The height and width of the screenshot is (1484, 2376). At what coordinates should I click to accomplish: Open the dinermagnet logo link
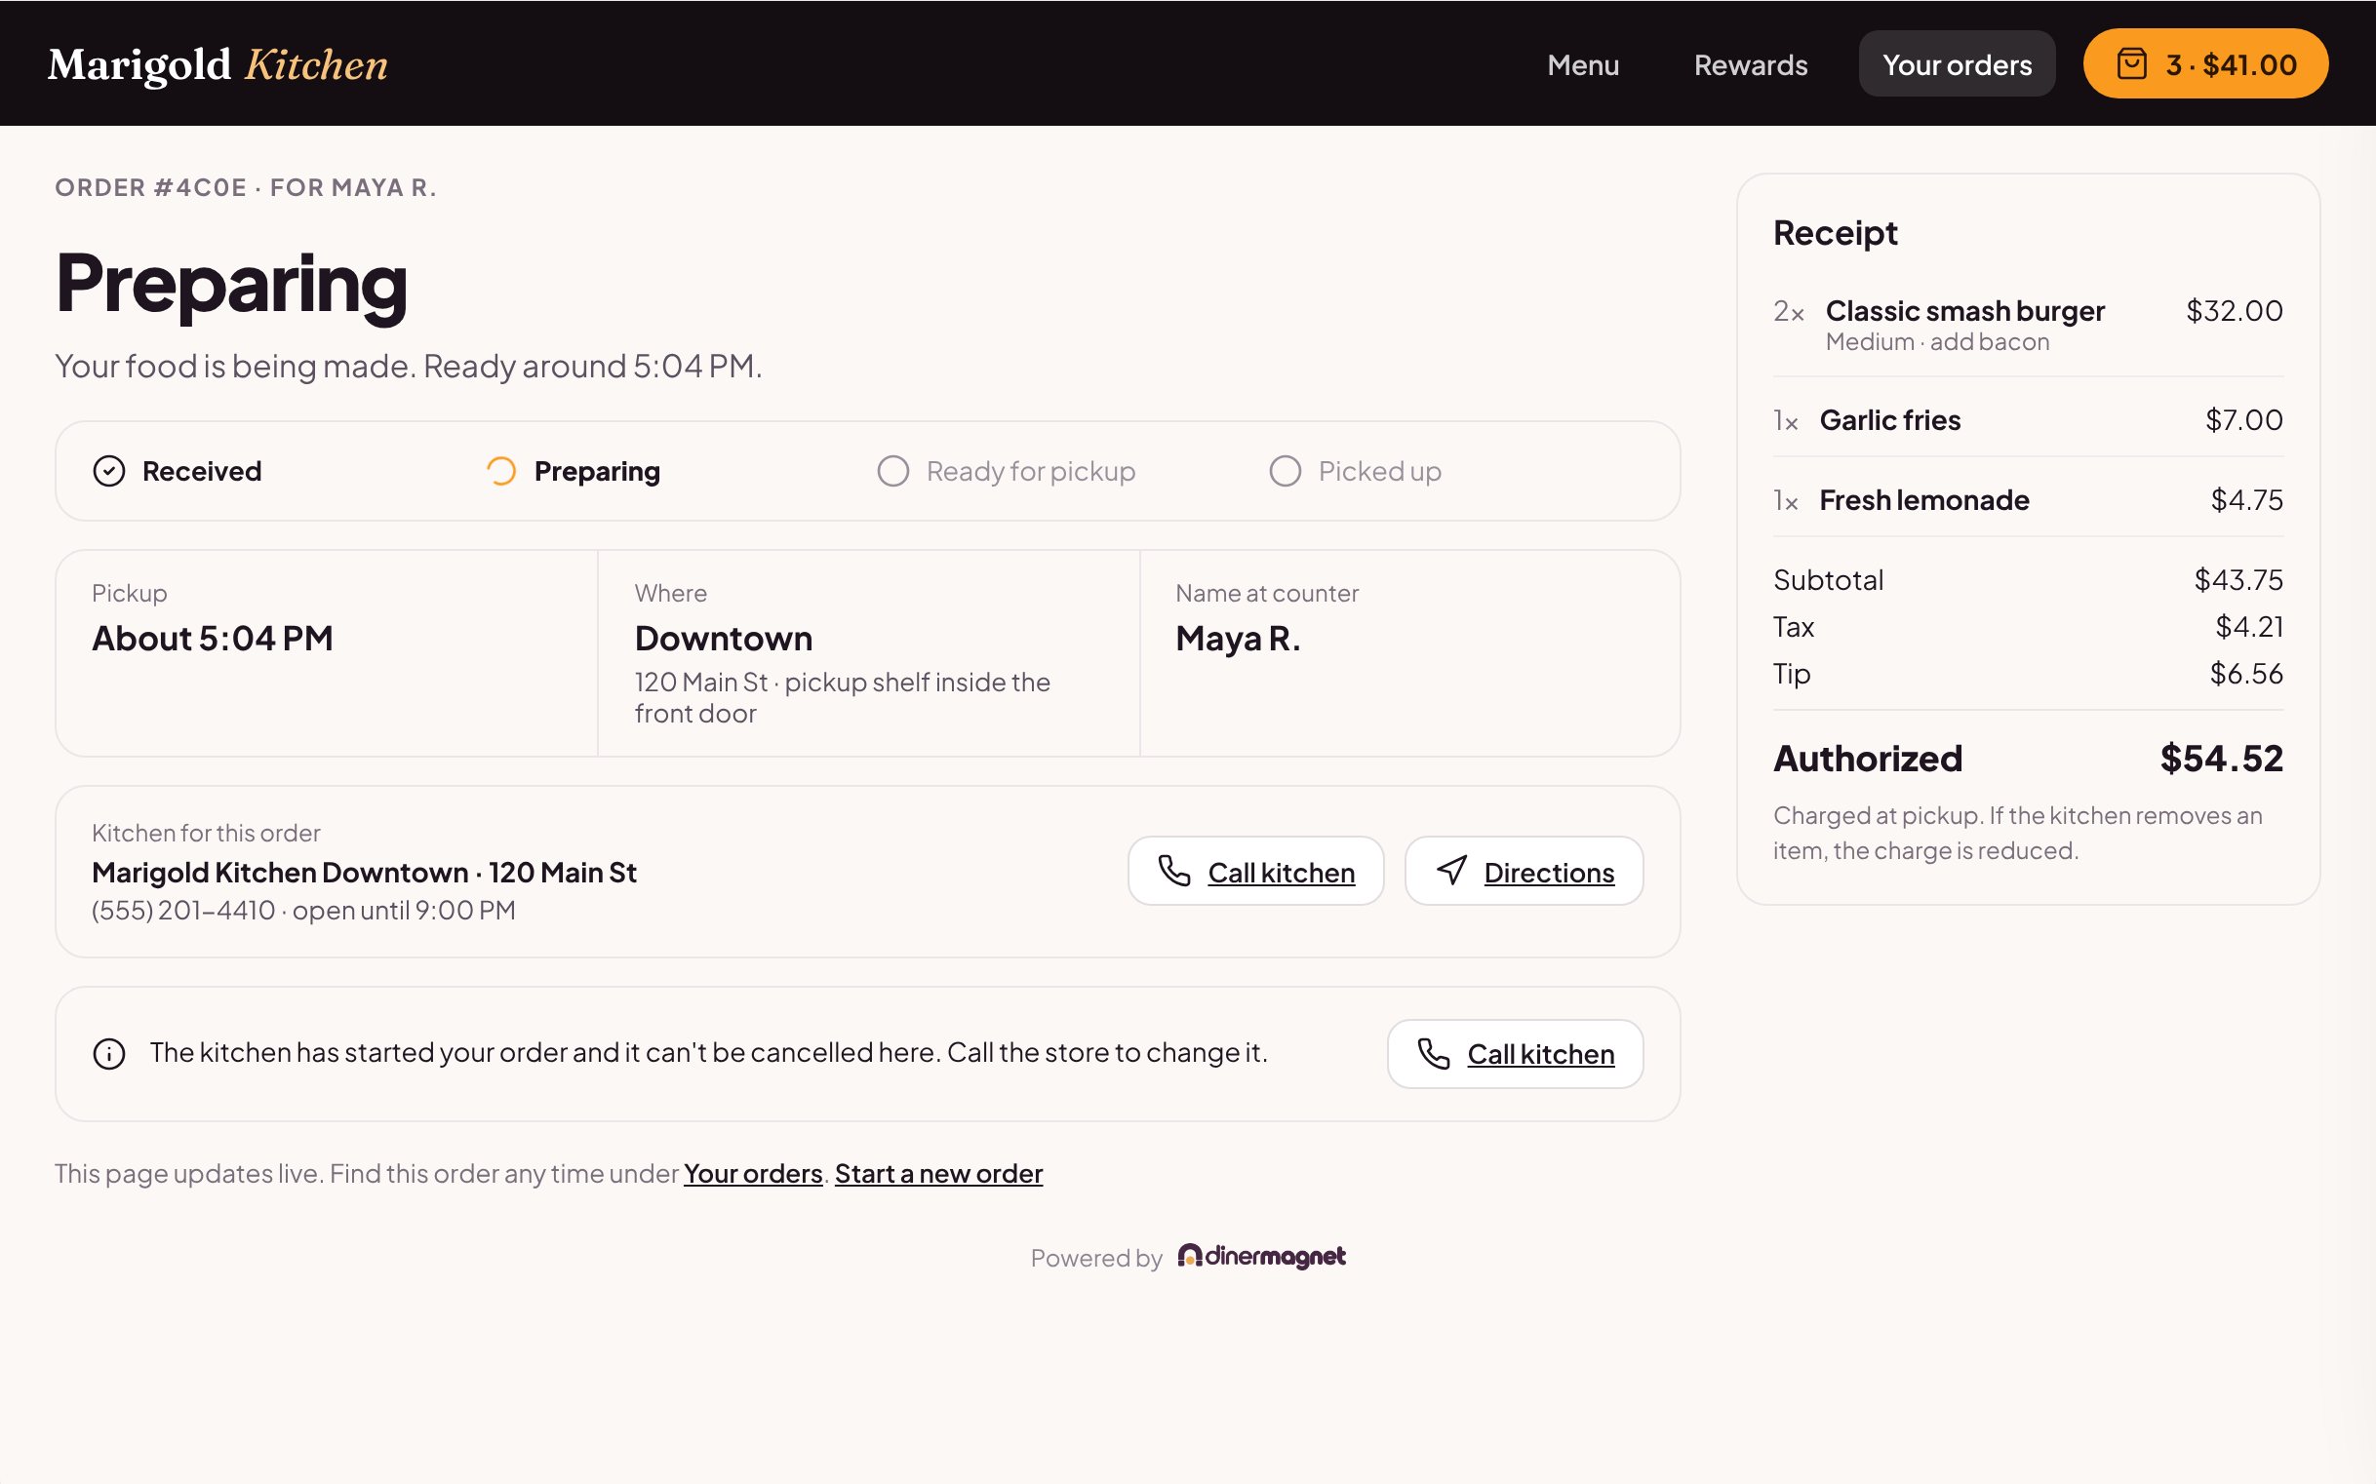click(1261, 1256)
